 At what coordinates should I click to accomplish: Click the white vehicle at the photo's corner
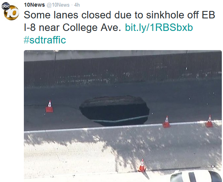[x=196, y=176]
